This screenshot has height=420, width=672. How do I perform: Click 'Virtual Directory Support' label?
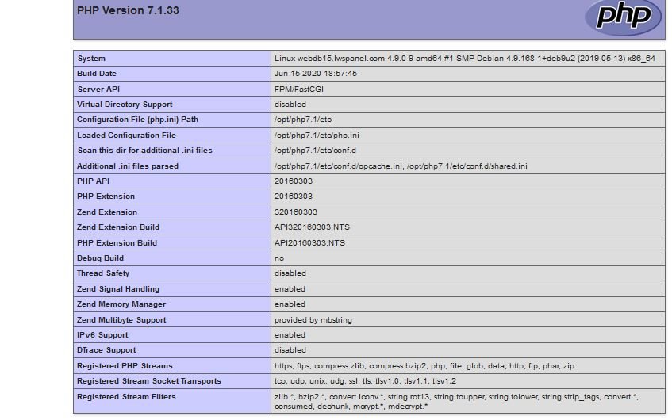coord(125,105)
